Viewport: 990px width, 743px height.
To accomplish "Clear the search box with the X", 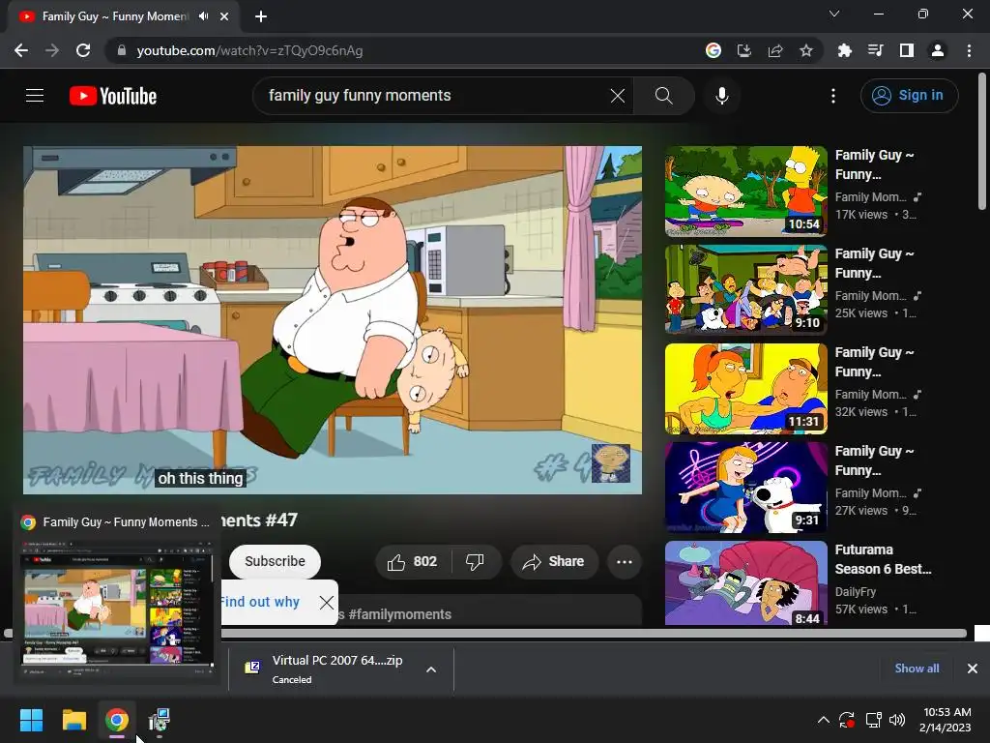I will click(x=618, y=96).
